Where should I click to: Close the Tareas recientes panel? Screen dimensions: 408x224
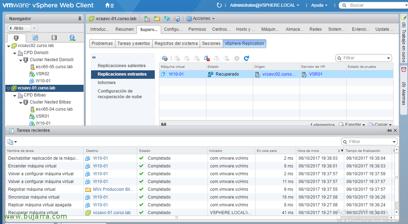395,131
